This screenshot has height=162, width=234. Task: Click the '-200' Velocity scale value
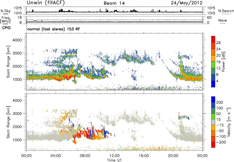pos(221,142)
